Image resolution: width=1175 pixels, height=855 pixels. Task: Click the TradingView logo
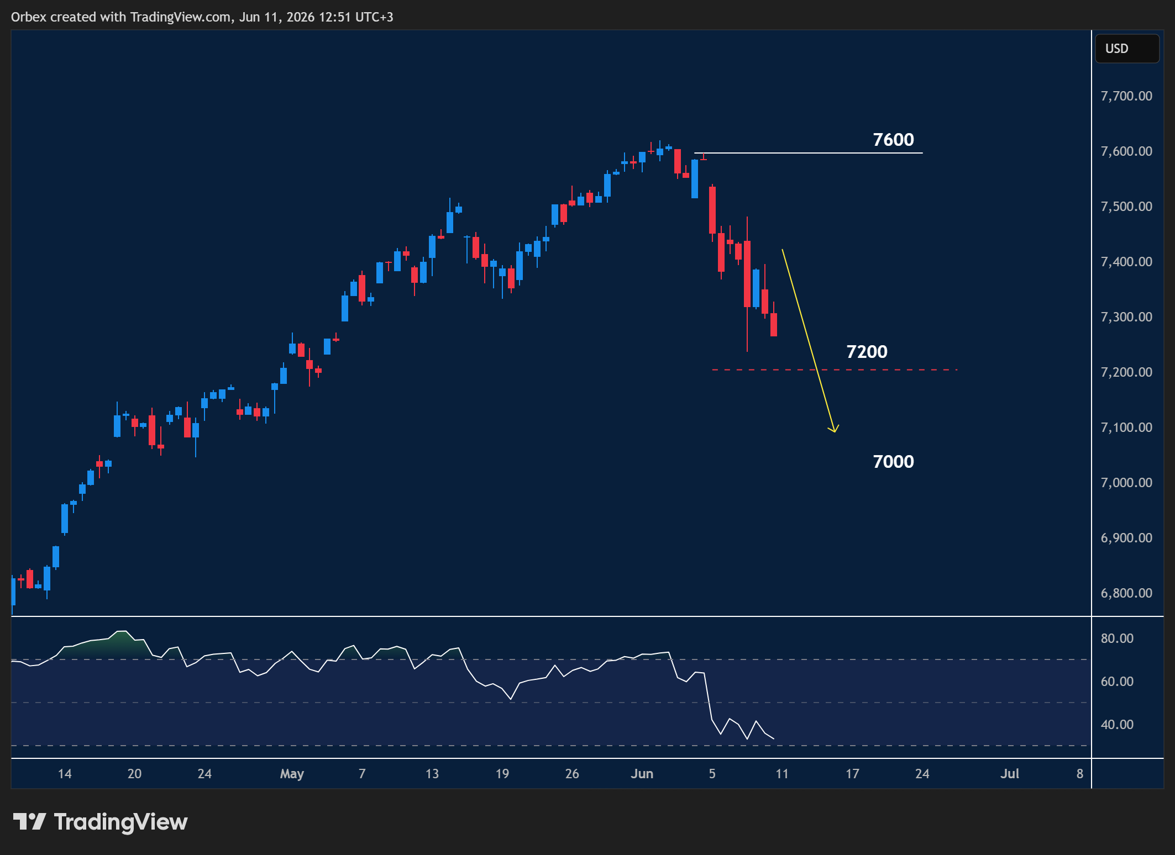[100, 822]
